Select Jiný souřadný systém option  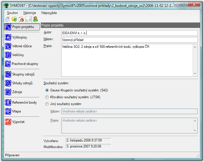pyautogui.click(x=63, y=104)
